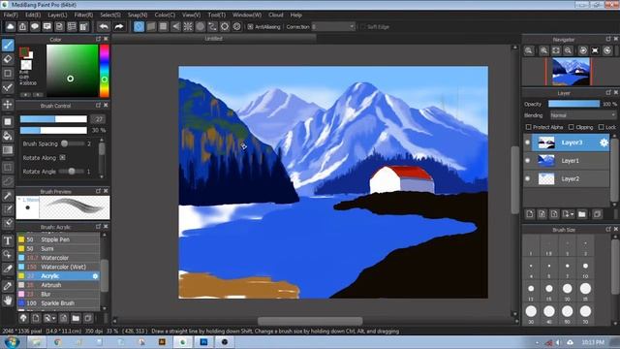Enable the Clipping checkbox
Screen dimensions: 620x349
571,127
